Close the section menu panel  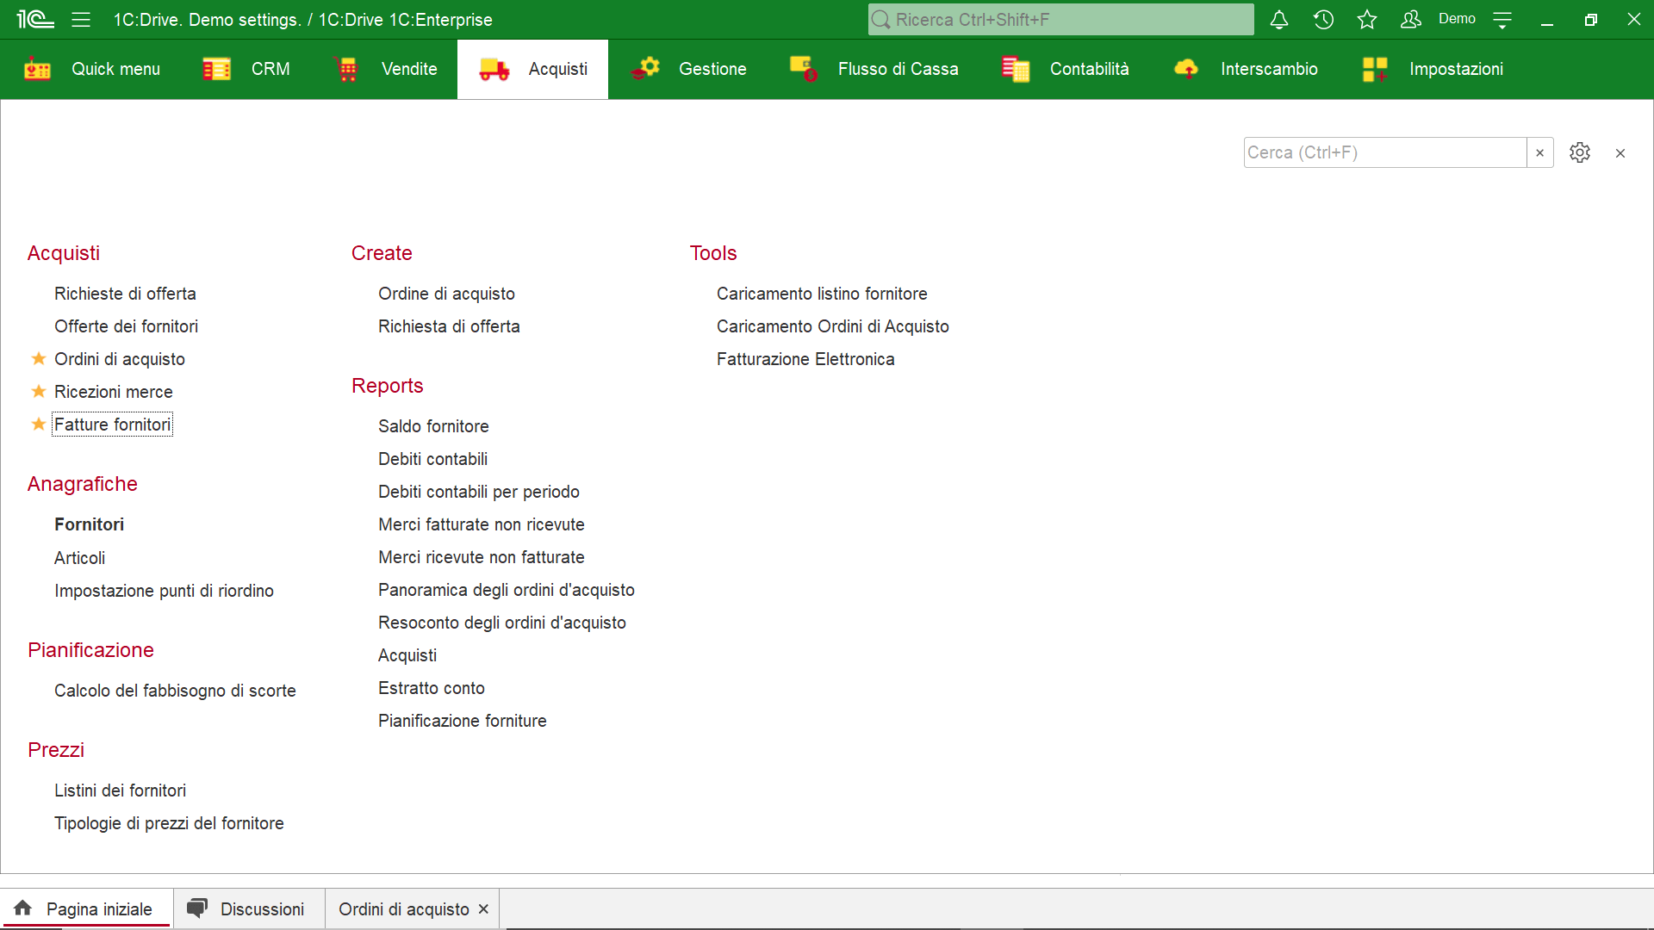(1620, 153)
